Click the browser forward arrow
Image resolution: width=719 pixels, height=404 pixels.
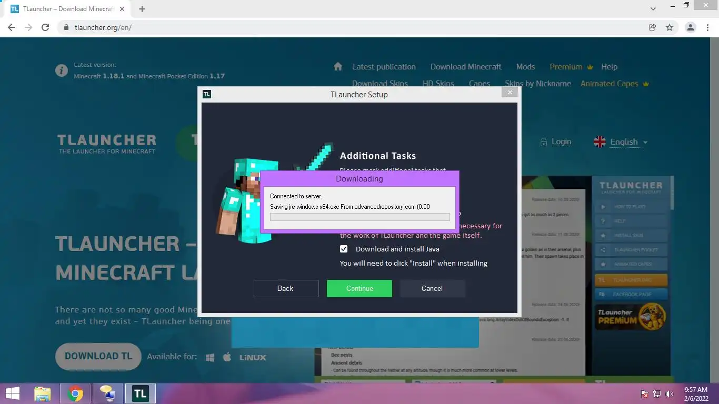click(28, 27)
